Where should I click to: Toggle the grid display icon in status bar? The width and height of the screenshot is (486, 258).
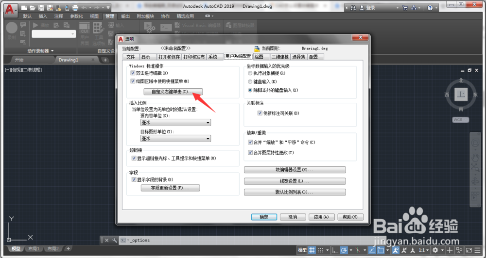point(312,250)
